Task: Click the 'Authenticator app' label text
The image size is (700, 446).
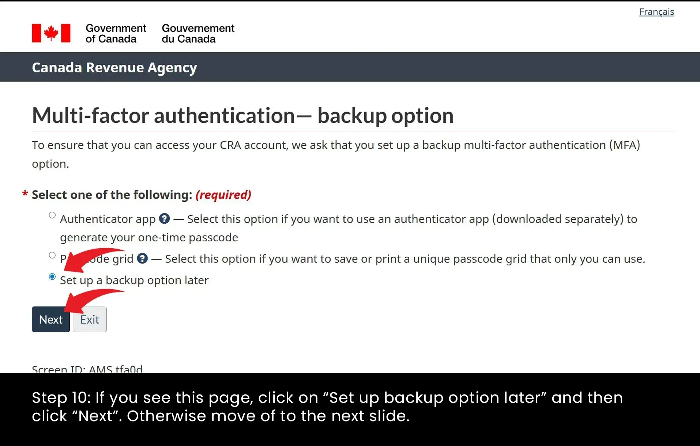Action: [108, 219]
